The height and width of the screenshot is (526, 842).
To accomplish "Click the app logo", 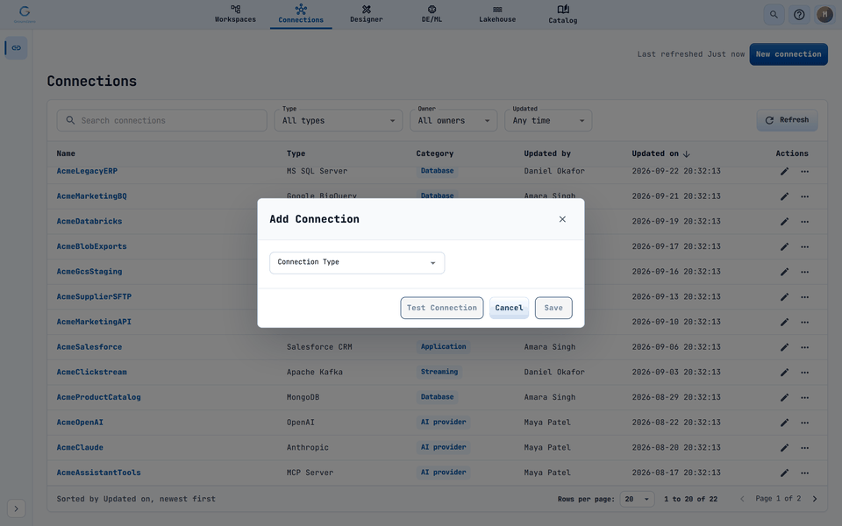I will tap(25, 13).
